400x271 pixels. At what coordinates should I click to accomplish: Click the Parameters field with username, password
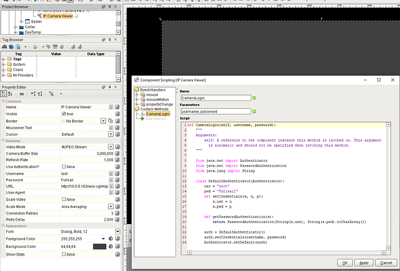click(x=216, y=112)
